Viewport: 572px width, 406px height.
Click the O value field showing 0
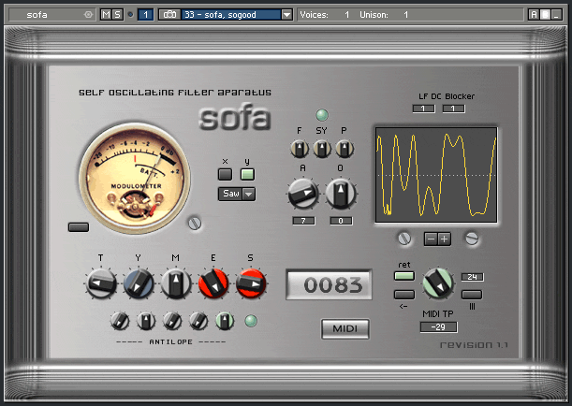pyautogui.click(x=341, y=221)
